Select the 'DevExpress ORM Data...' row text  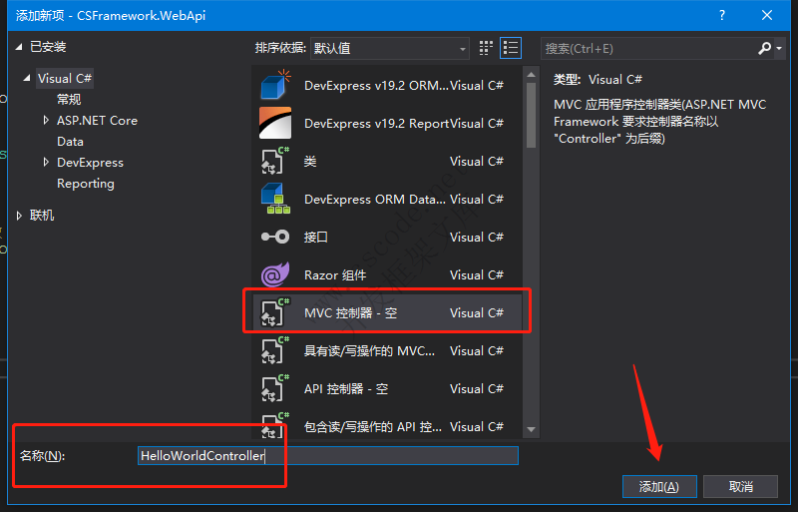375,200
